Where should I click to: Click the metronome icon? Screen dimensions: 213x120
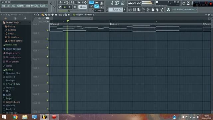60,2
